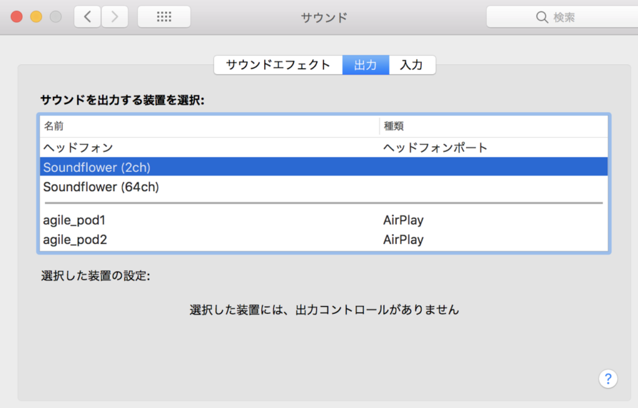Click AirPlay type cell for agile_pod2
Image resolution: width=638 pixels, height=408 pixels.
click(403, 240)
